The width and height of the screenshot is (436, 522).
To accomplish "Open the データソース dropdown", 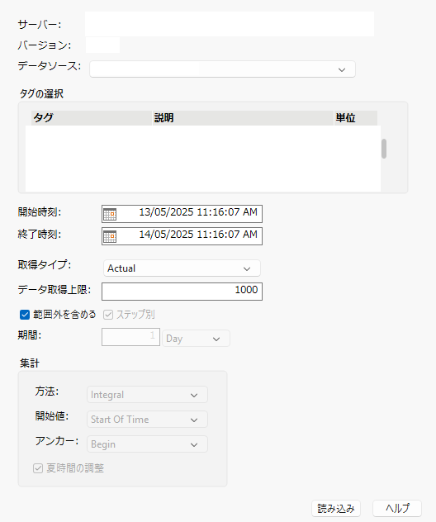I will coord(222,69).
